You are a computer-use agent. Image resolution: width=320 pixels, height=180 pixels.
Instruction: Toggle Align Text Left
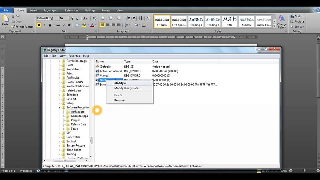[x=102, y=25]
